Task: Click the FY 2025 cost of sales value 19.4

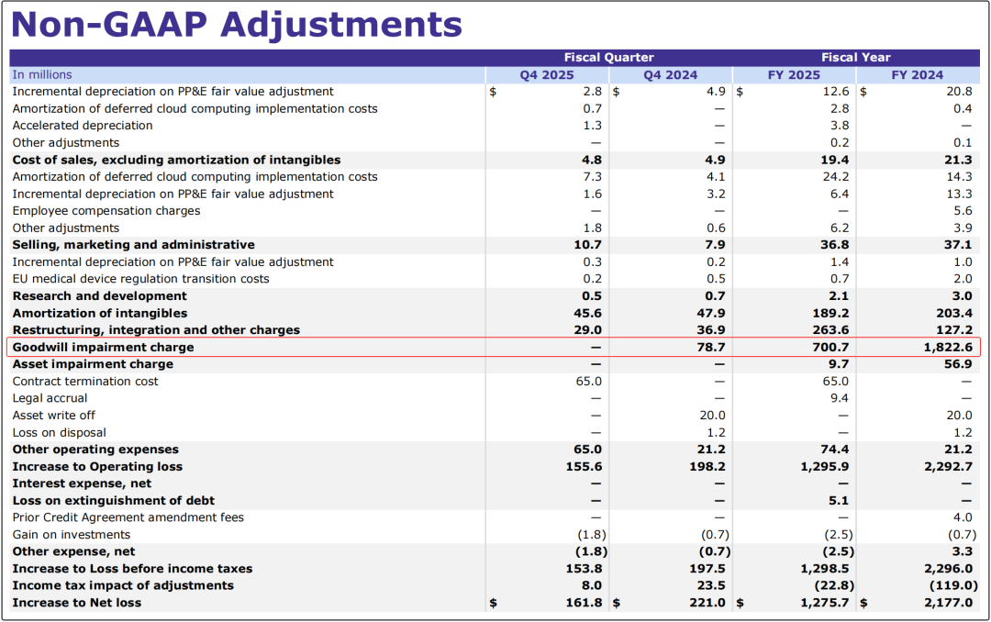Action: tap(835, 160)
